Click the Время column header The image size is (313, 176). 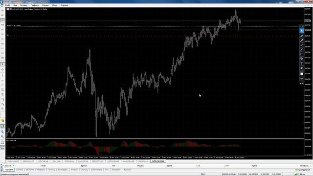pos(84,166)
